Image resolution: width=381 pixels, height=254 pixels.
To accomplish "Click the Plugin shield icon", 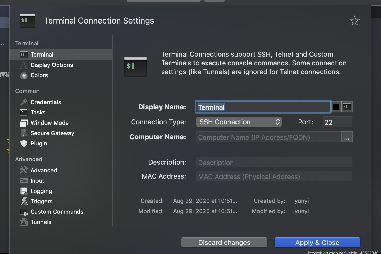I will point(24,143).
